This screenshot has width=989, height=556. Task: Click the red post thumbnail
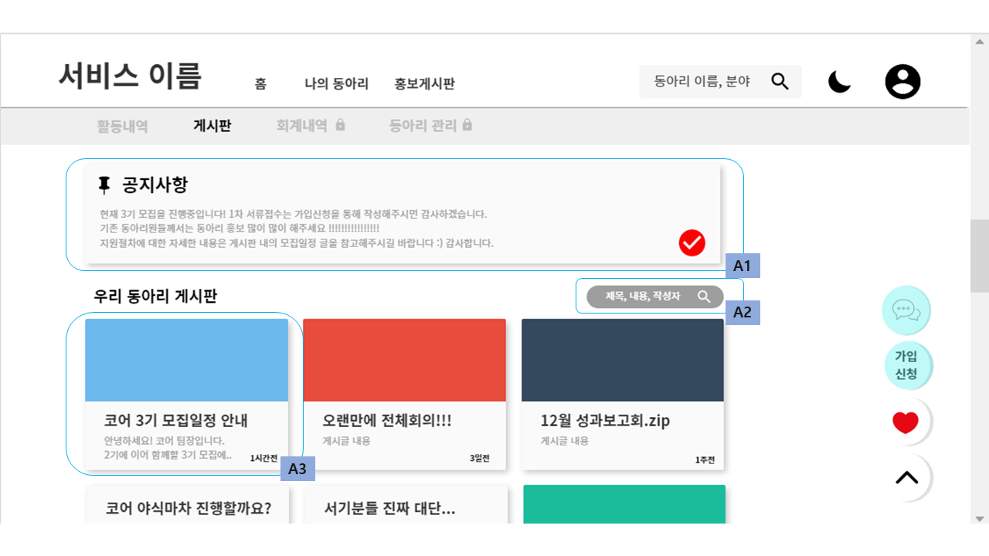404,360
